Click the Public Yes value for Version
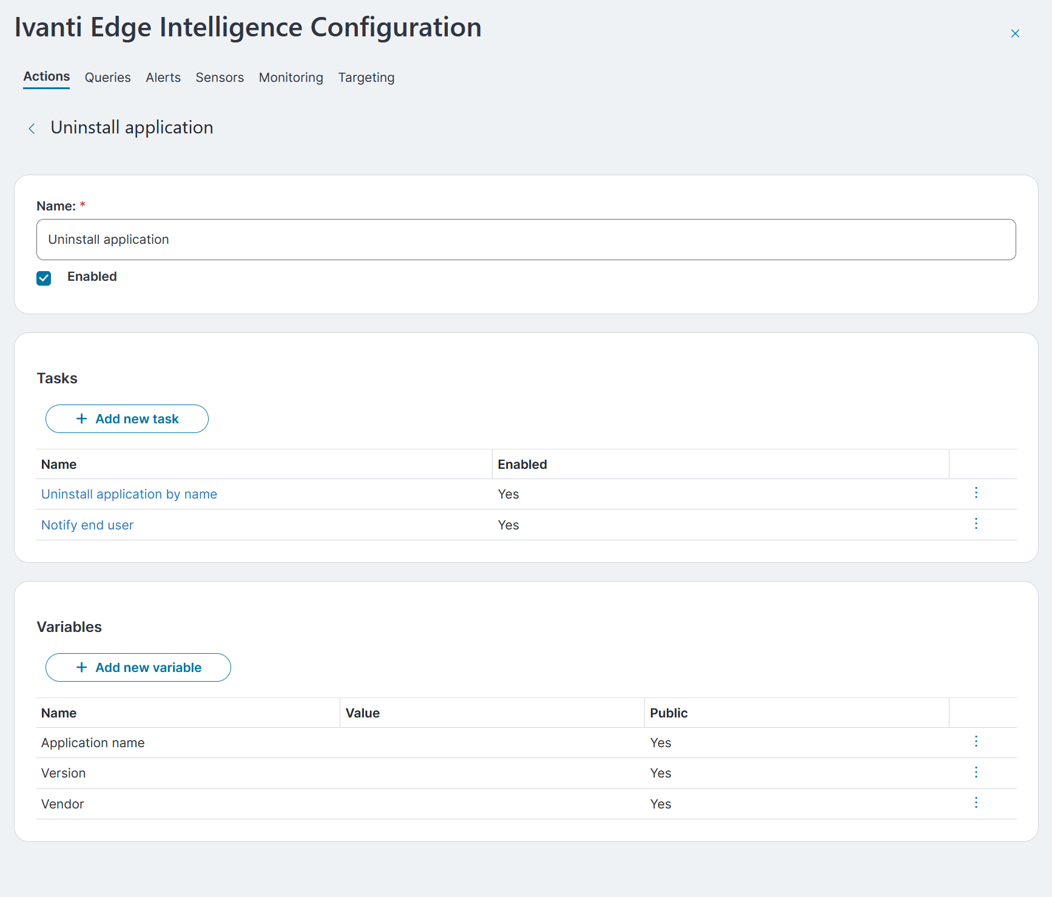 click(661, 773)
